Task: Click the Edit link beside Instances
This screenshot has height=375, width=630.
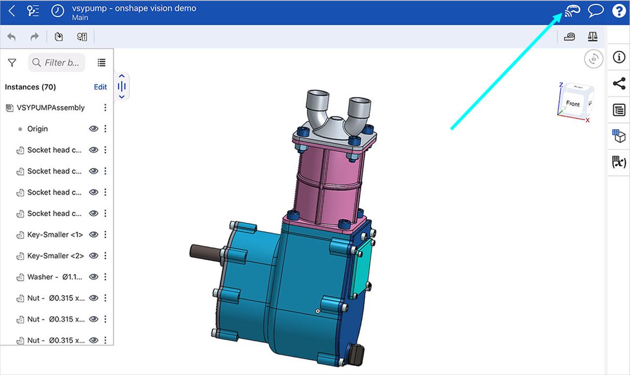Action: coord(100,87)
